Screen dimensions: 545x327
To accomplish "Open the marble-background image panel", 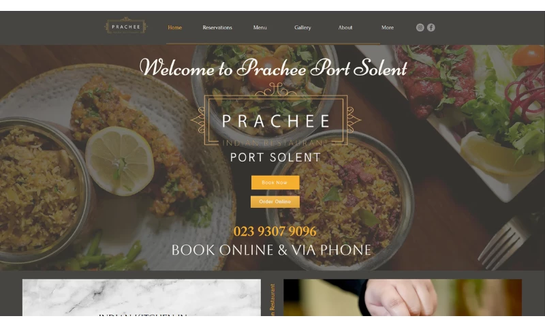I will coord(142,298).
